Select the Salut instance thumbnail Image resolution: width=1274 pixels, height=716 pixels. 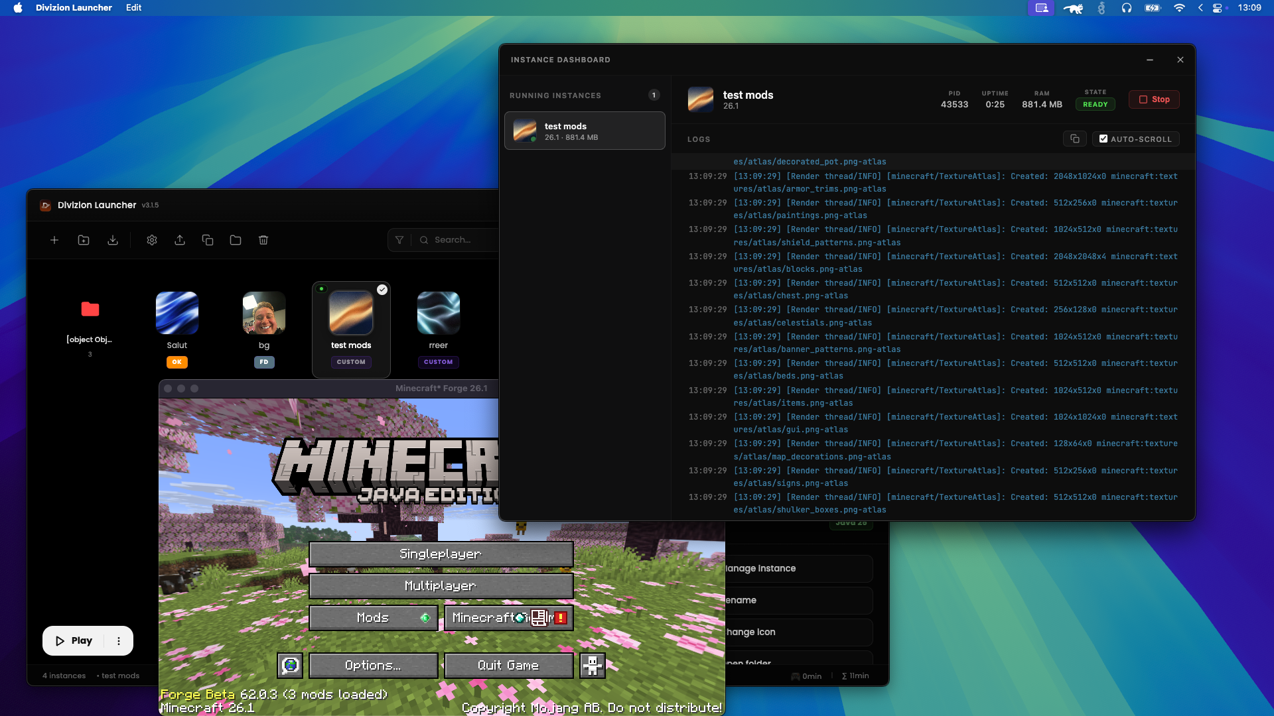pyautogui.click(x=177, y=313)
